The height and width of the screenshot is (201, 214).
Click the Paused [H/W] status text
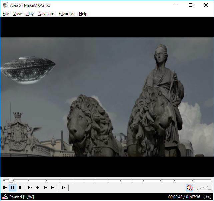[x=22, y=197]
